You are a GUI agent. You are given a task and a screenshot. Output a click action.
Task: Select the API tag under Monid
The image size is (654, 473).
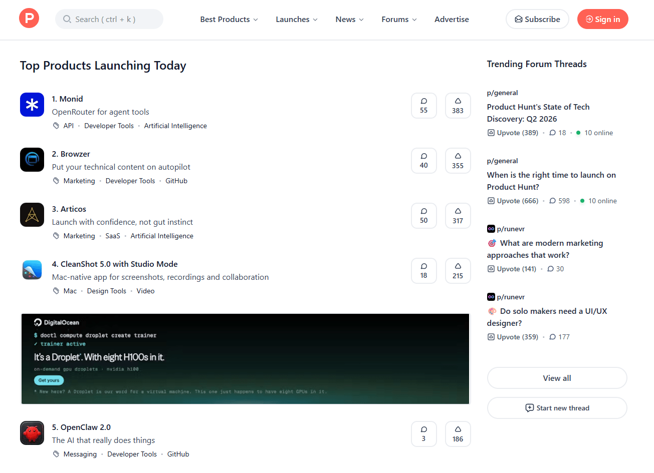(69, 126)
